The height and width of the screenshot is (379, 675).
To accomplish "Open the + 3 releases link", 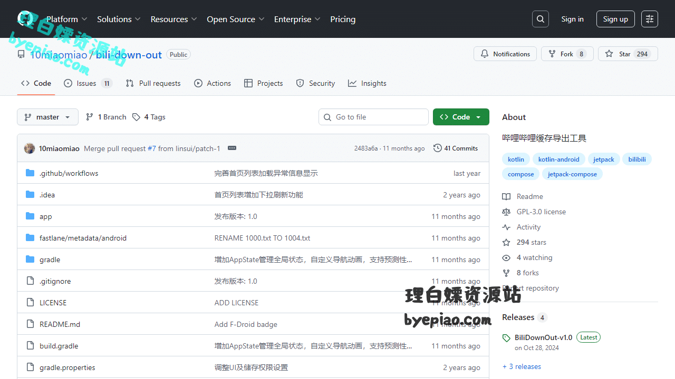I will pyautogui.click(x=522, y=366).
